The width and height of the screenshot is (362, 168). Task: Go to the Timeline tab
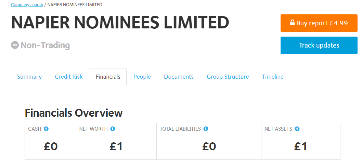coord(273,77)
